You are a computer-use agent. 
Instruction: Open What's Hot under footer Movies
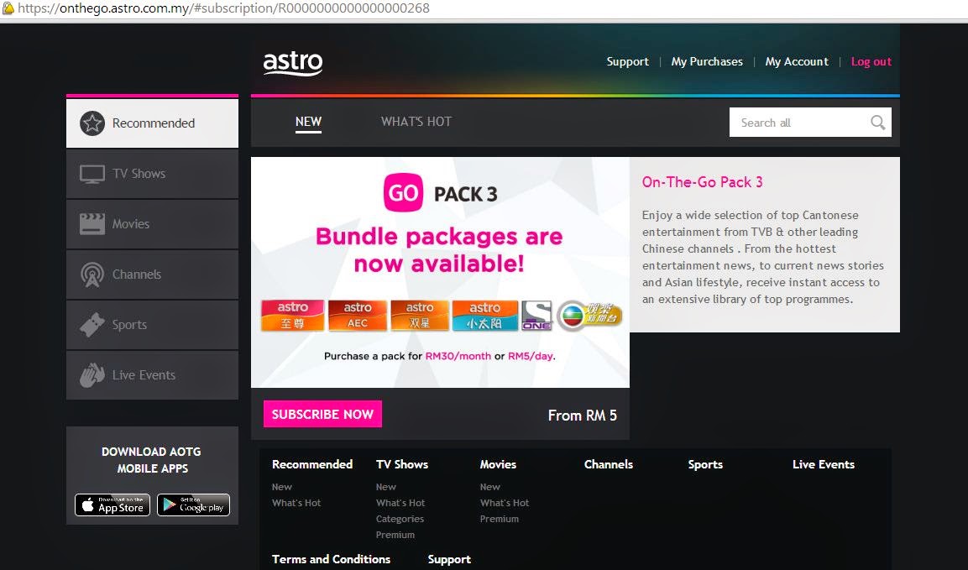[x=505, y=504]
